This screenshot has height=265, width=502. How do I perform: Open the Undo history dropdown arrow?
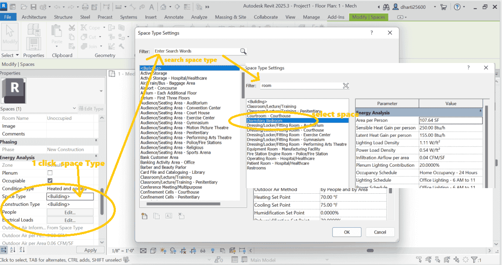[x=64, y=7]
